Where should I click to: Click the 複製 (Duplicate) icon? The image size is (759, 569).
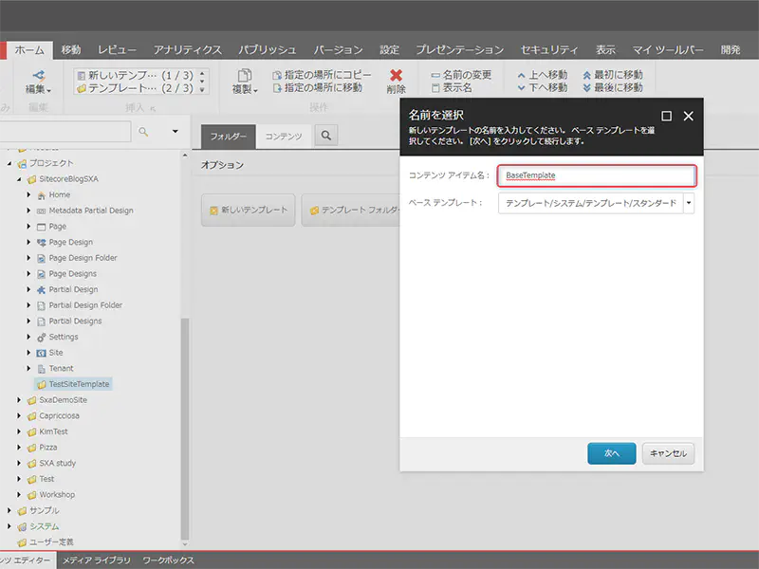click(245, 76)
